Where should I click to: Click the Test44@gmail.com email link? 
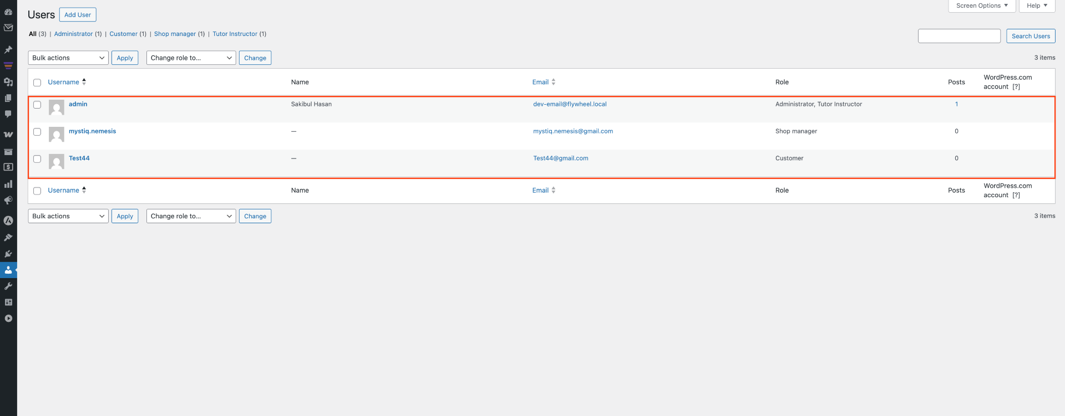[561, 158]
